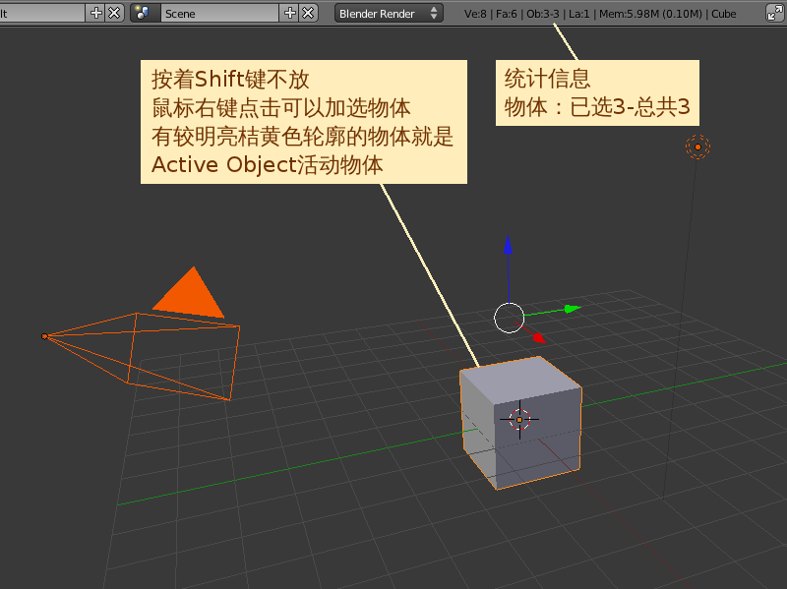Click the Mem:5.98M memory statistic
787x589 pixels.
pos(629,14)
